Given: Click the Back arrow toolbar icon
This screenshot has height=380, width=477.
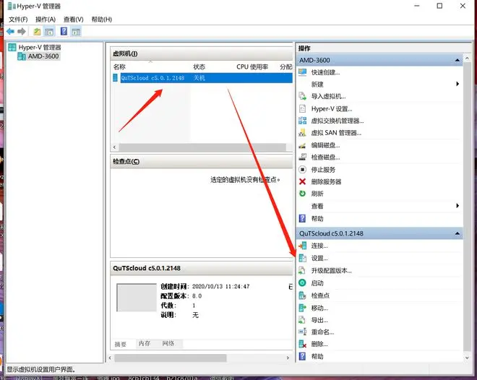Looking at the screenshot, I should point(10,31).
